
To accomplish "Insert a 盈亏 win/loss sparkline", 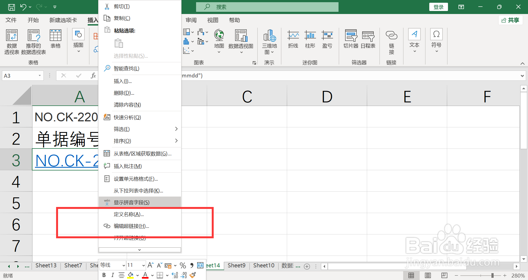I will click(327, 38).
